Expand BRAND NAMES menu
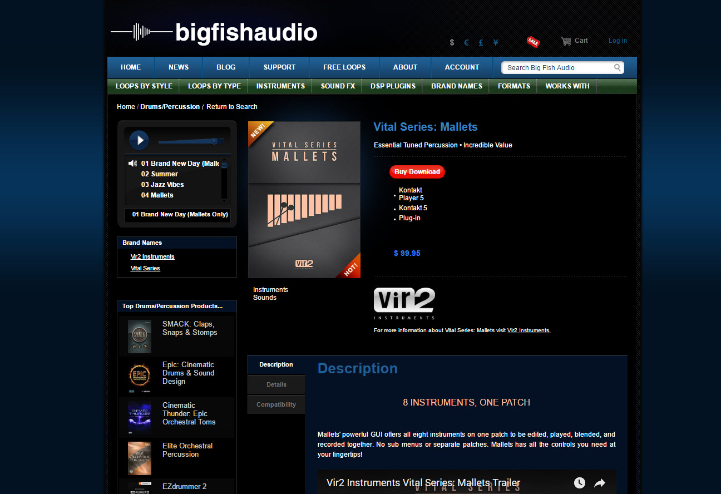The width and height of the screenshot is (721, 494). point(457,86)
